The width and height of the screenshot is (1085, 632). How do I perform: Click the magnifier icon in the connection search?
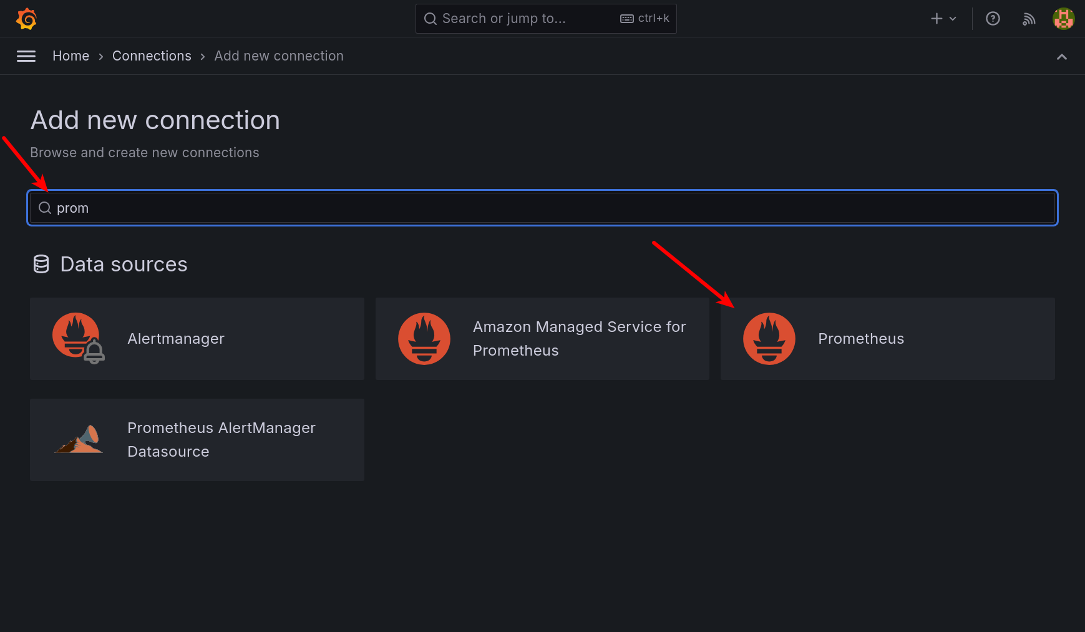[x=45, y=208]
